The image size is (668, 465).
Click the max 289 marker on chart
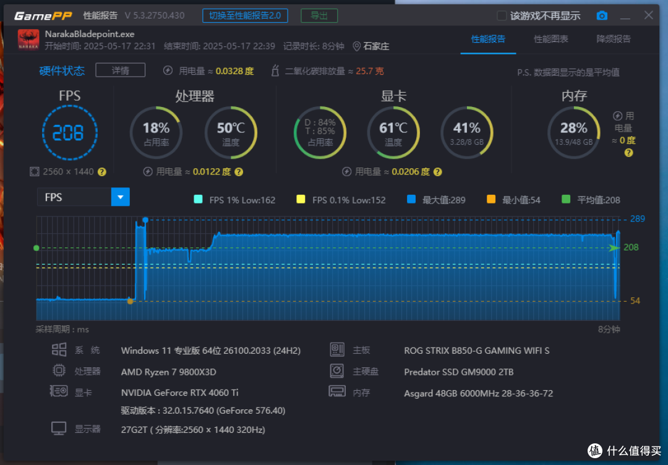click(x=145, y=220)
